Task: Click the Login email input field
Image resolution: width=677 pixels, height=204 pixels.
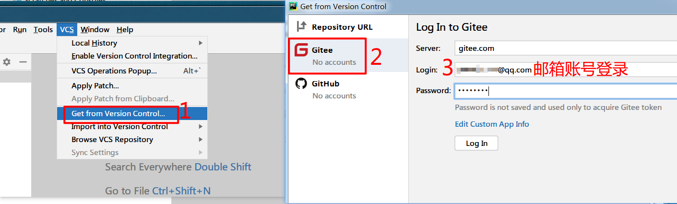Action: click(566, 70)
